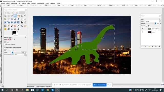Open the Capa menu
Screen dimensions: 164x92
[x=29, y=3]
